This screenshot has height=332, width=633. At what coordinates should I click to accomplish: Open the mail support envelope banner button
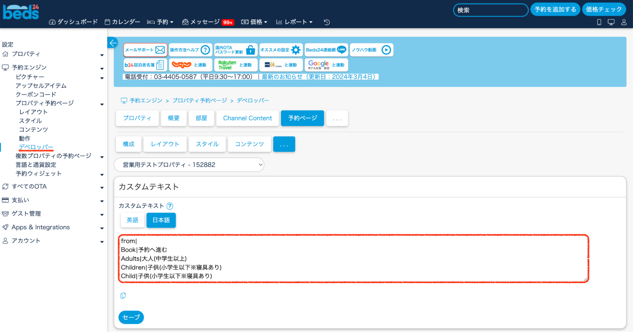pyautogui.click(x=145, y=50)
